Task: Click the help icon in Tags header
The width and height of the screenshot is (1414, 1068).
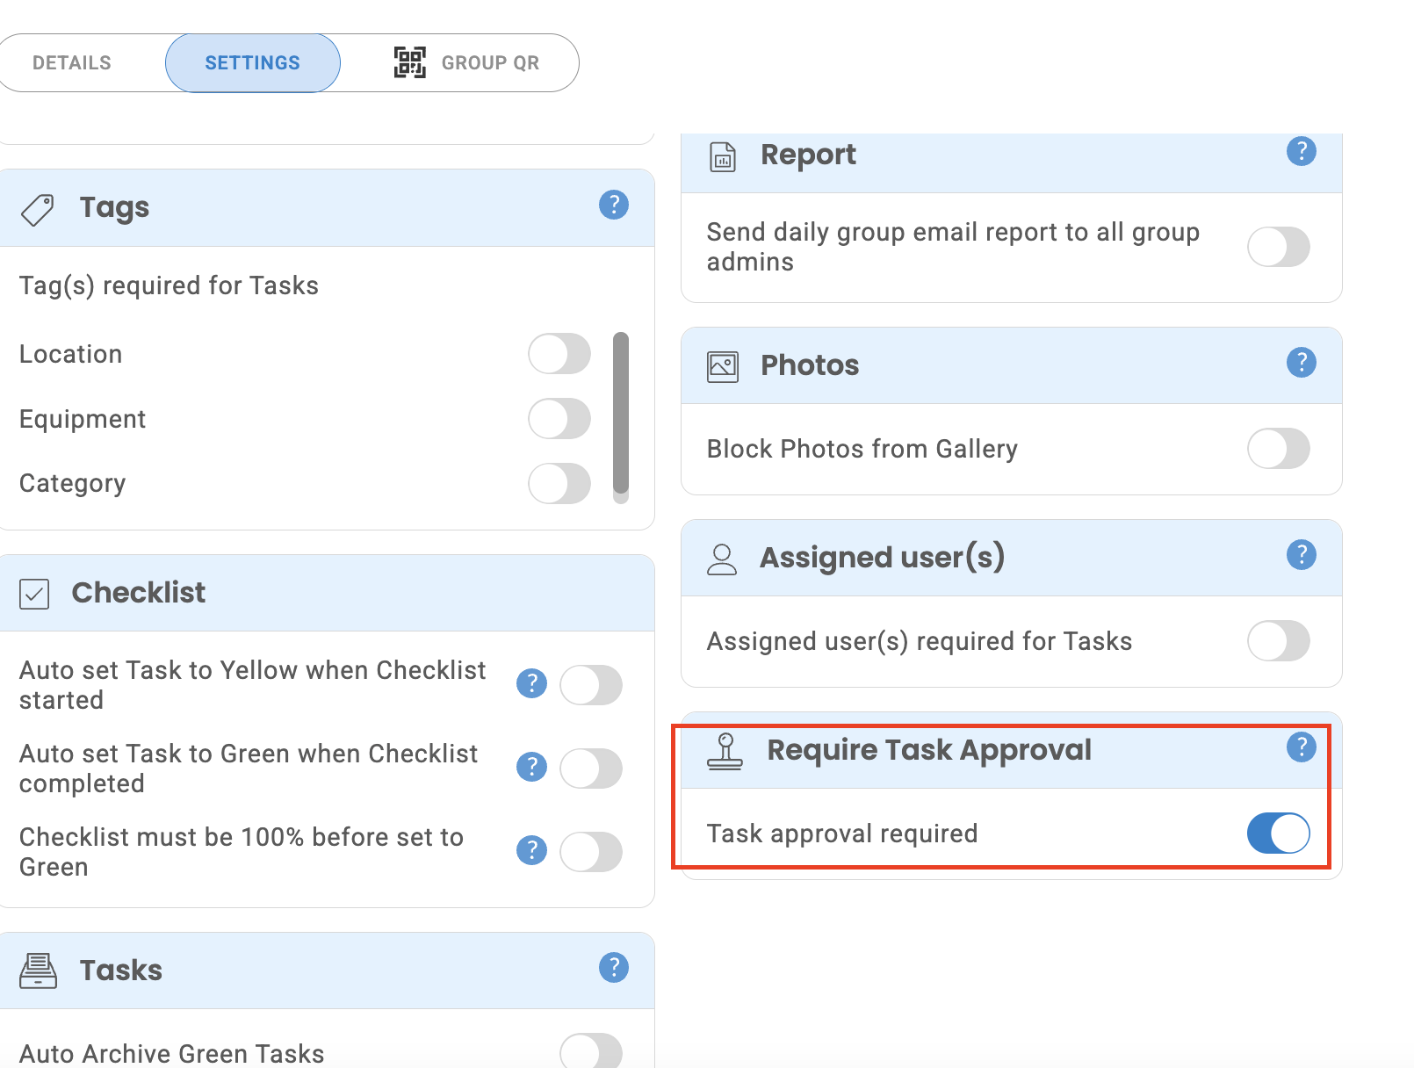Action: pos(613,205)
